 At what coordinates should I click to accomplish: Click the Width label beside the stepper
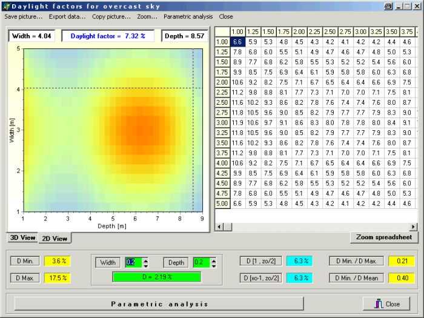(108, 262)
